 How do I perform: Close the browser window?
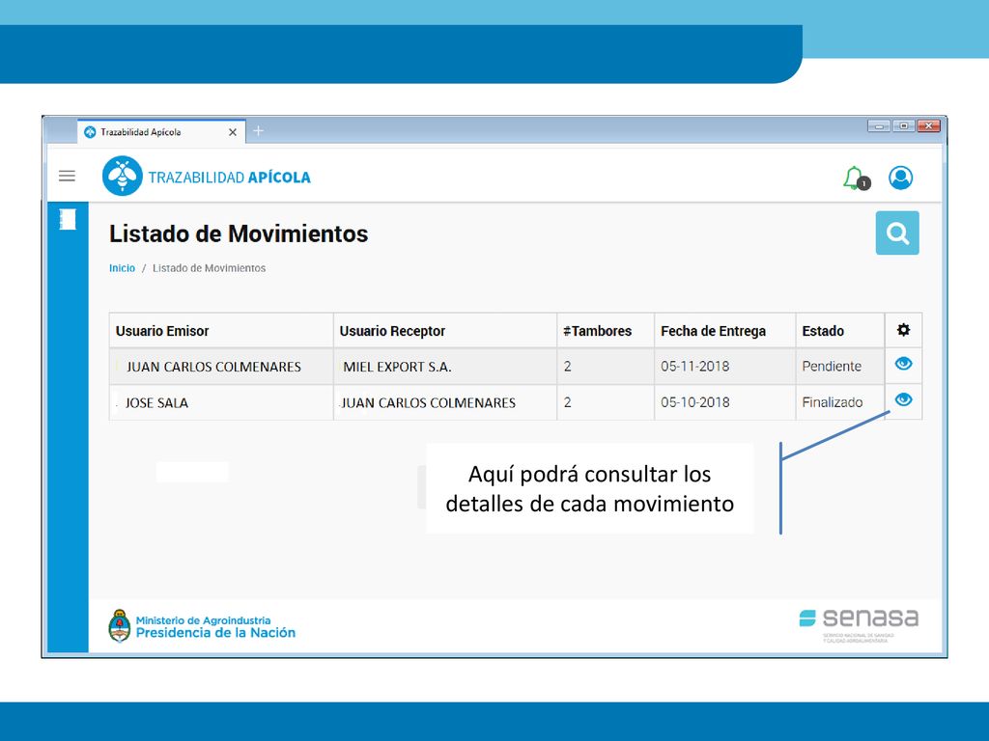point(928,126)
